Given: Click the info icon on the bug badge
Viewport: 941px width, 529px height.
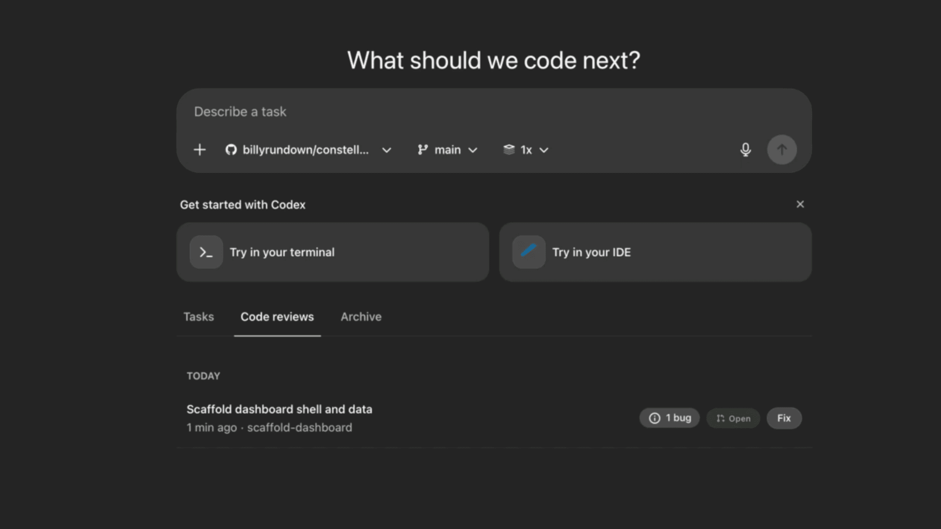Looking at the screenshot, I should [654, 418].
